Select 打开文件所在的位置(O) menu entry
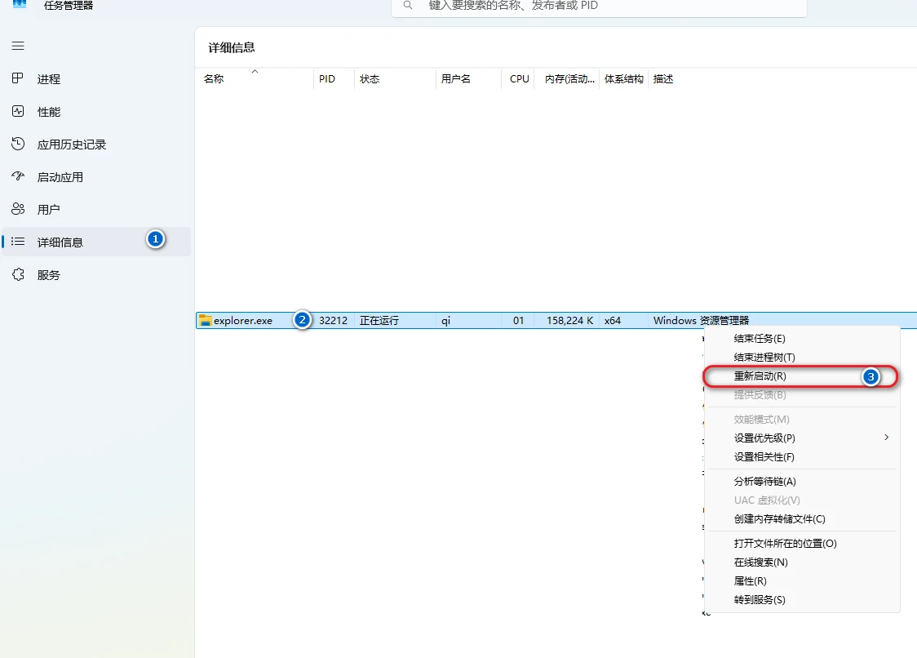 (785, 544)
